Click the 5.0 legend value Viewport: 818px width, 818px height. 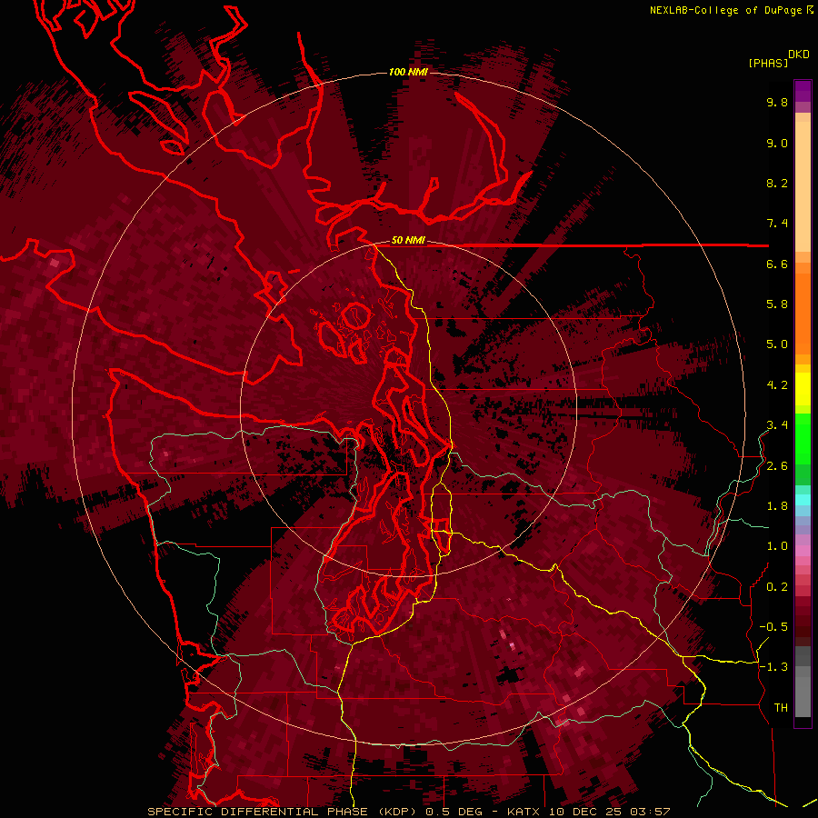coord(777,344)
